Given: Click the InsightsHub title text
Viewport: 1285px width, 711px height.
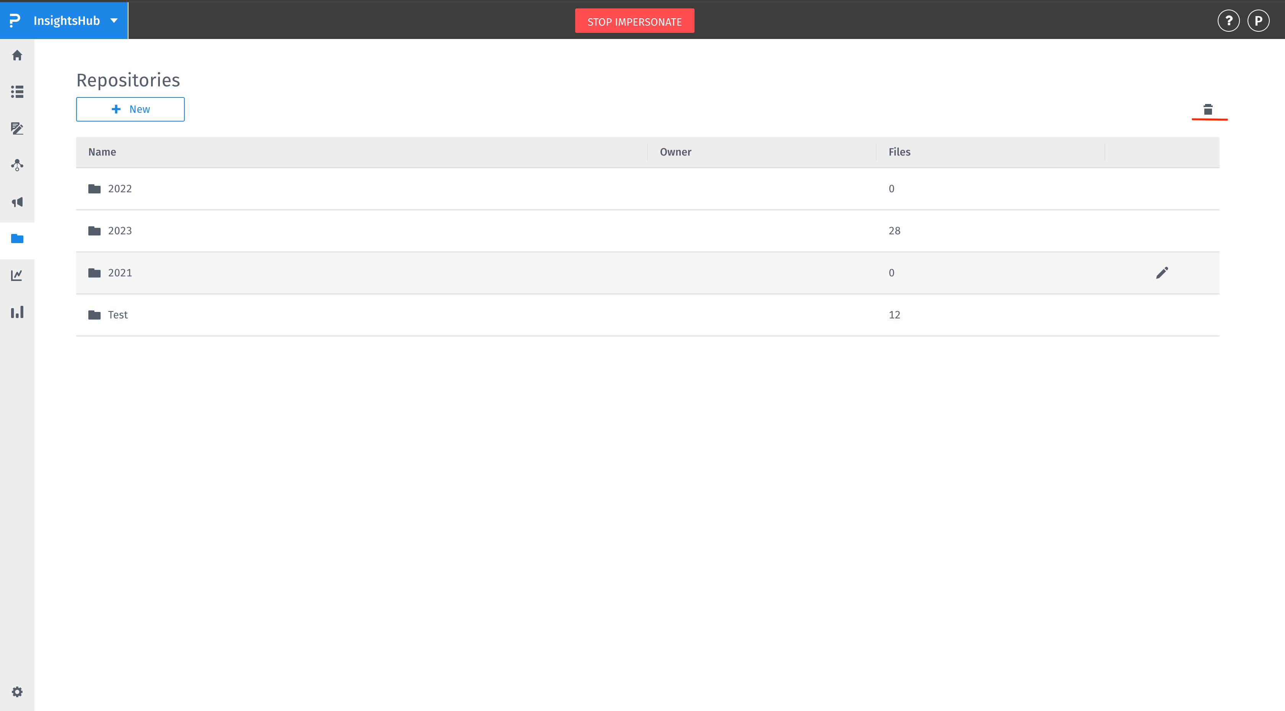Looking at the screenshot, I should [x=66, y=21].
